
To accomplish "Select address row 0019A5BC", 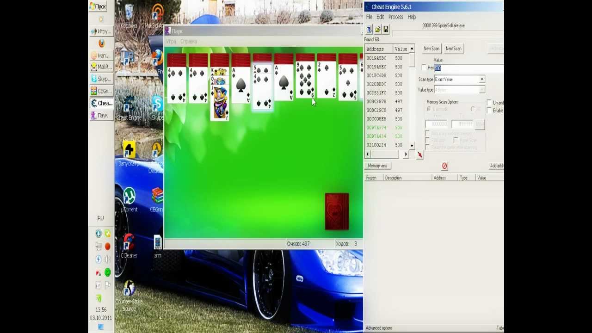I will tap(387, 58).
